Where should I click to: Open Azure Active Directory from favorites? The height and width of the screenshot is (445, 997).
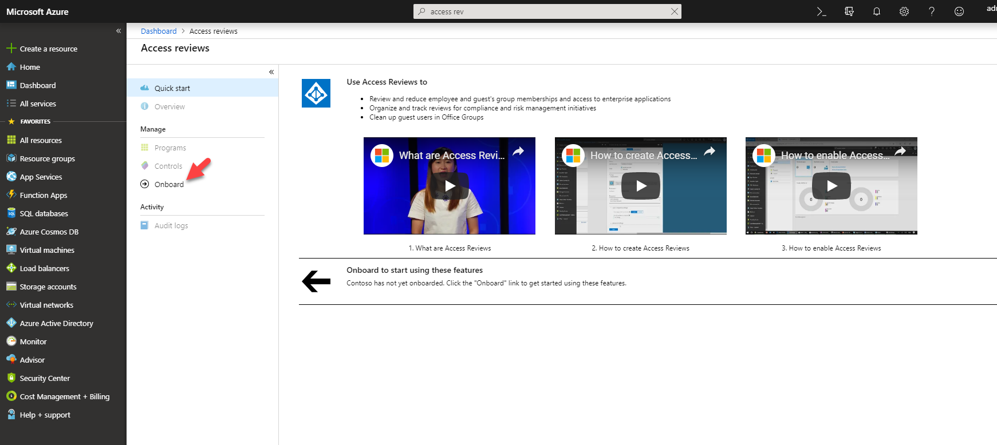(x=56, y=323)
